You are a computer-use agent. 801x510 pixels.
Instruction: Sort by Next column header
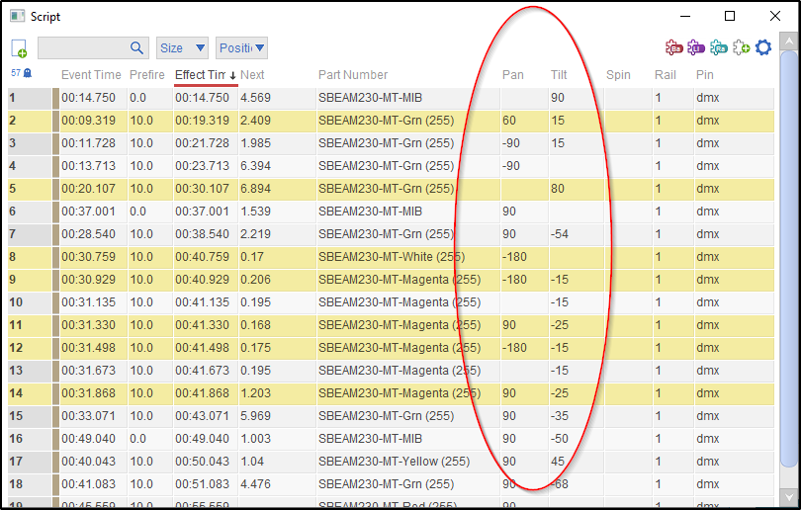tap(252, 75)
